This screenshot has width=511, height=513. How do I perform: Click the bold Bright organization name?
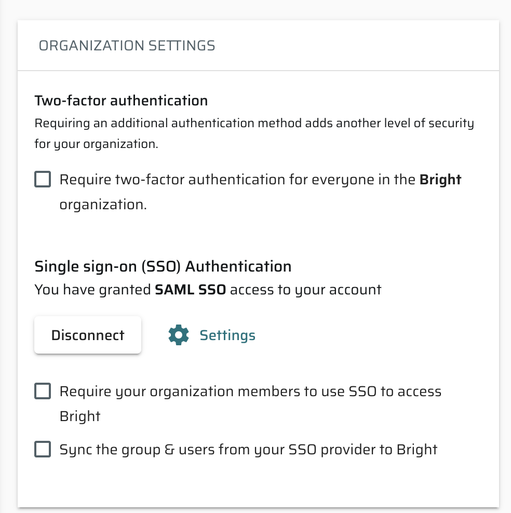tap(440, 180)
